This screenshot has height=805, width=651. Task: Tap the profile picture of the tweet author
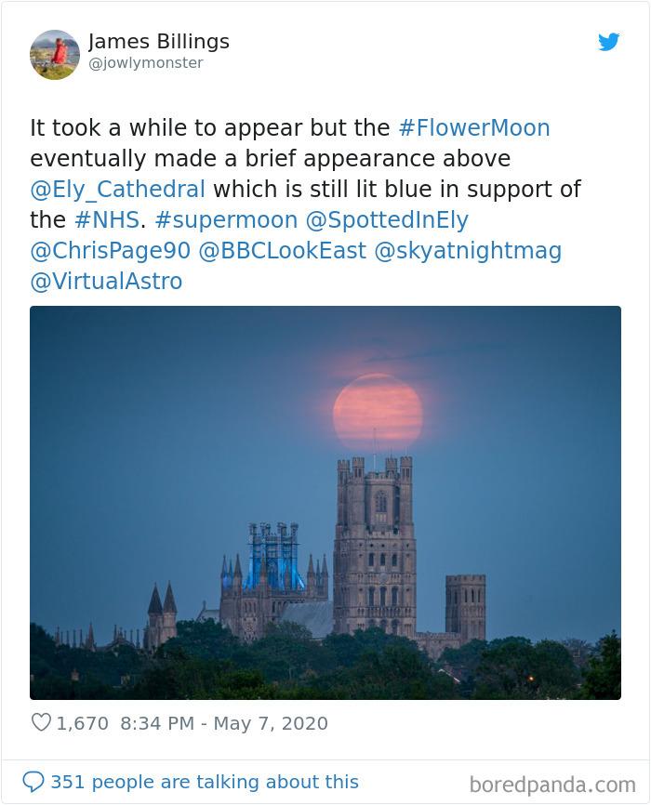pos(53,55)
